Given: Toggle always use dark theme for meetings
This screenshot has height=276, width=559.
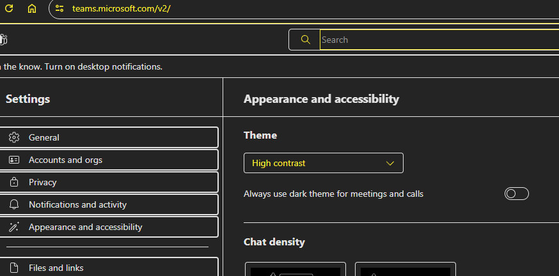Looking at the screenshot, I should click(516, 194).
